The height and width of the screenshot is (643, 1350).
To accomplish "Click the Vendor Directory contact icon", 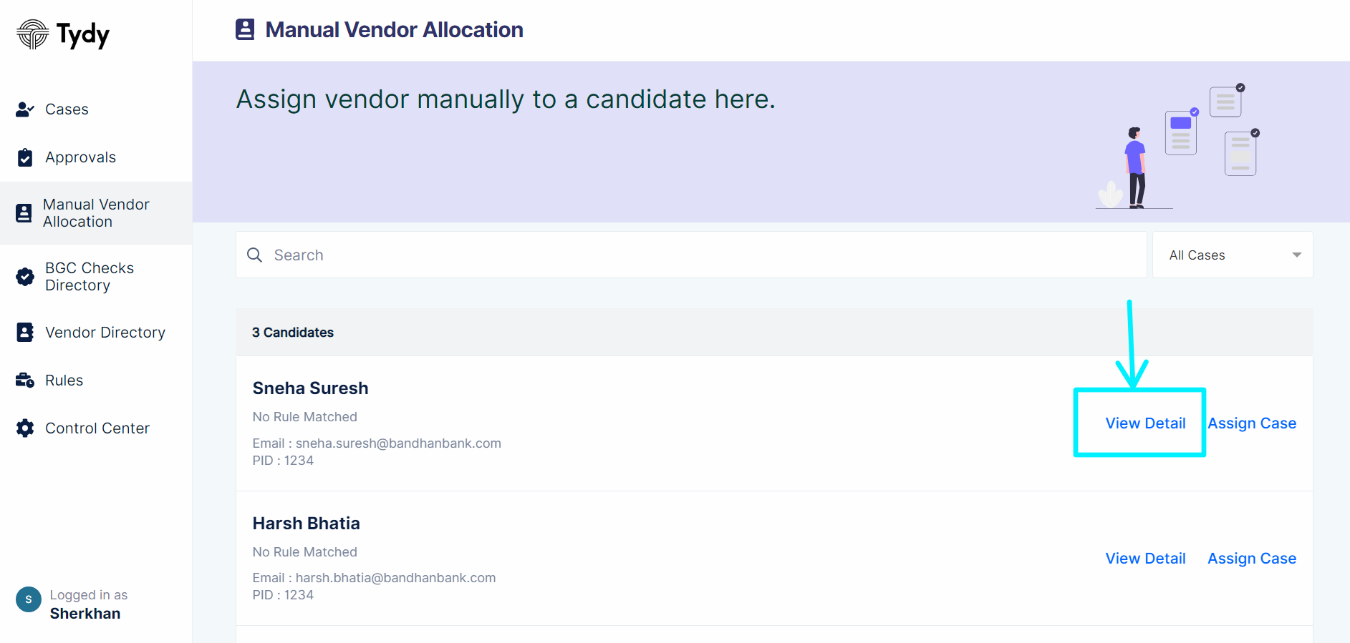I will pos(25,333).
